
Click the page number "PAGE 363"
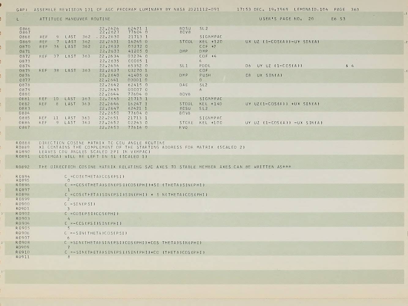click(x=346, y=9)
